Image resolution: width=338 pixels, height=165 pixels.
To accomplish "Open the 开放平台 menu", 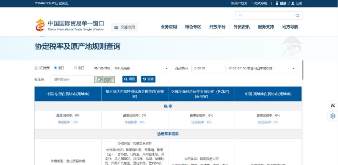I will [x=217, y=27].
